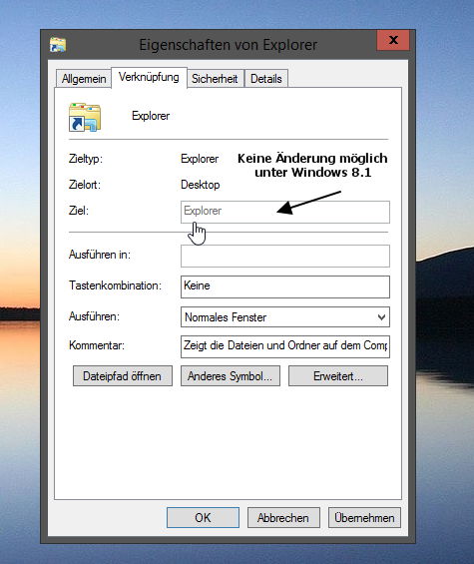Focus the Tastenkombination field showing Keine
Image resolution: width=474 pixels, height=564 pixels.
coord(285,287)
